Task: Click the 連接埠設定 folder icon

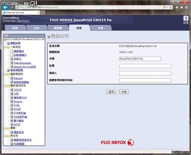Action: pyautogui.click(x=8, y=74)
